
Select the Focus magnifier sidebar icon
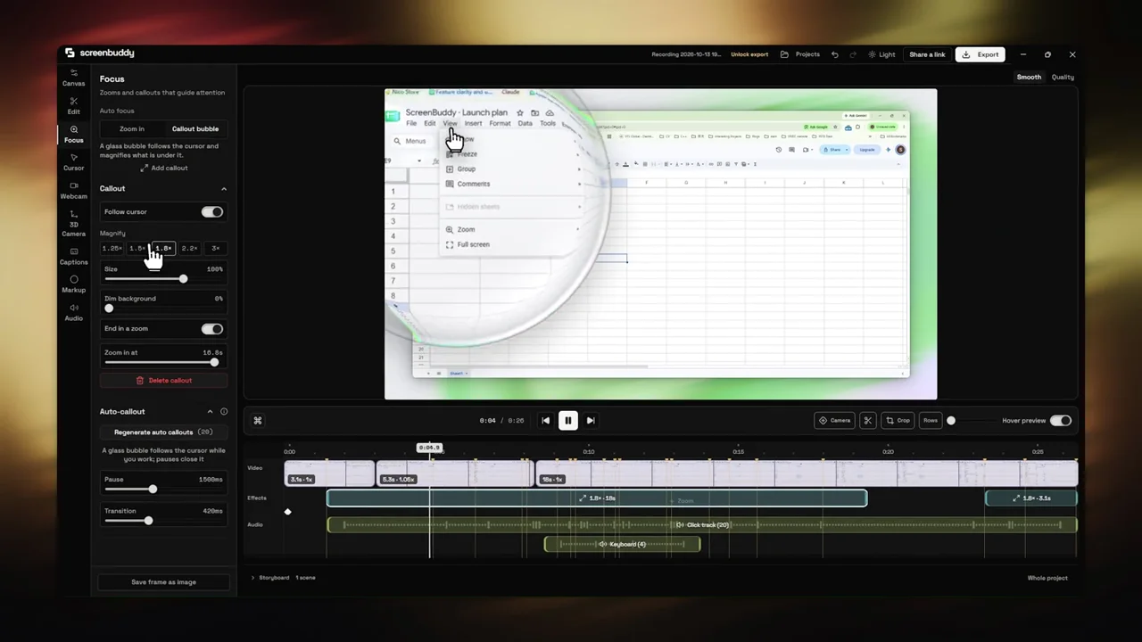click(73, 135)
